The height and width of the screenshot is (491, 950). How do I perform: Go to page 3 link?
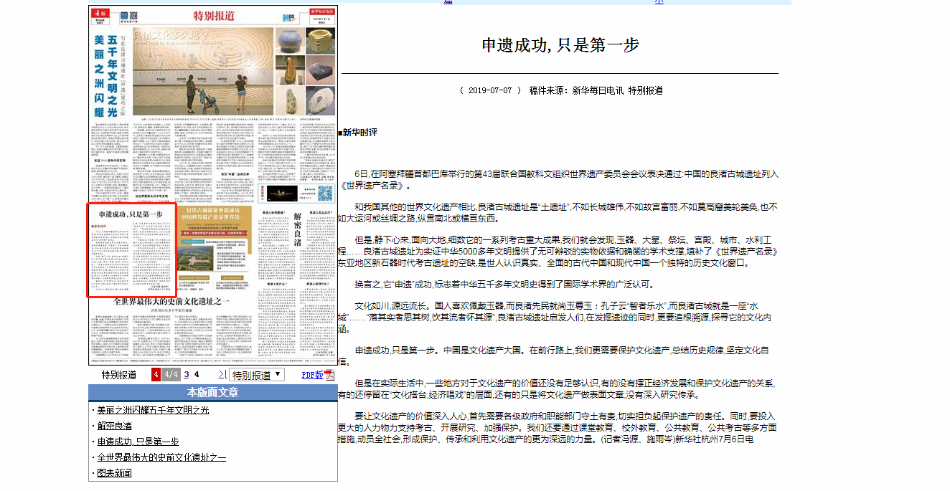click(x=187, y=375)
